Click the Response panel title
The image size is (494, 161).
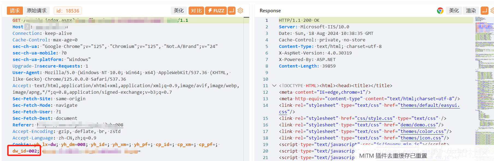[270, 11]
